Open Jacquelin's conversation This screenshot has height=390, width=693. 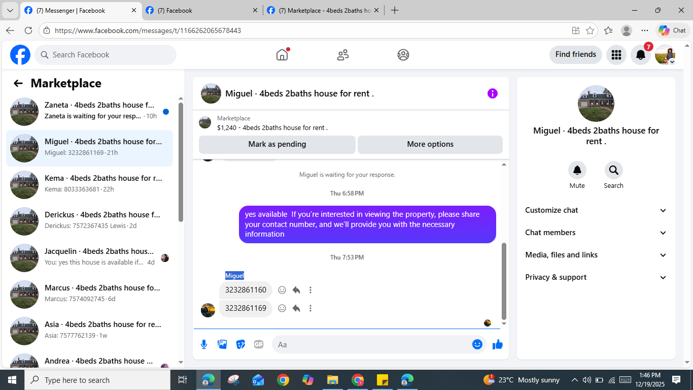coord(89,258)
